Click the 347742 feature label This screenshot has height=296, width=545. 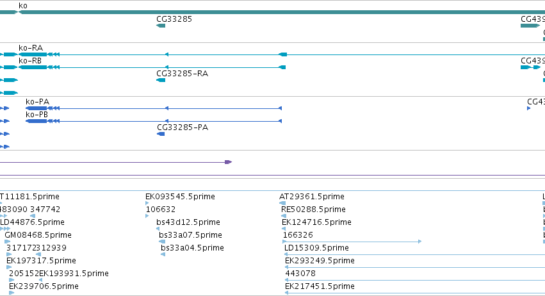coord(45,210)
